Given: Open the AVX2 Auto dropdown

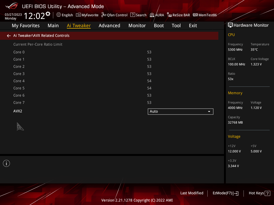Looking at the screenshot, I should click(x=181, y=112).
